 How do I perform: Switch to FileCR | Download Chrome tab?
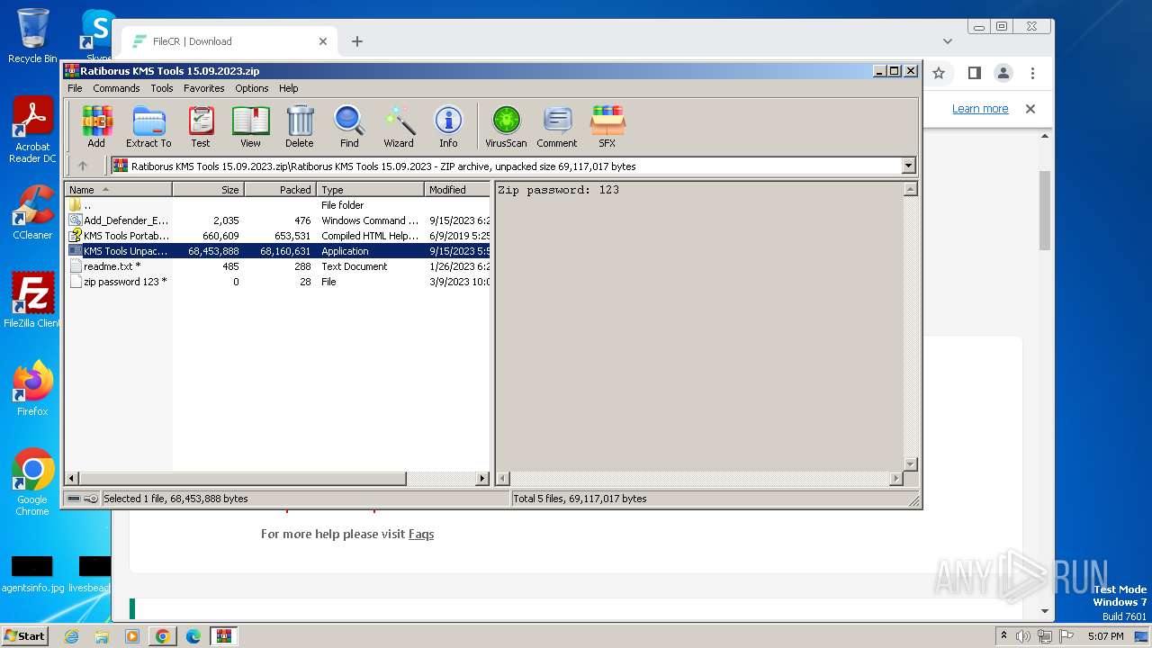click(229, 41)
